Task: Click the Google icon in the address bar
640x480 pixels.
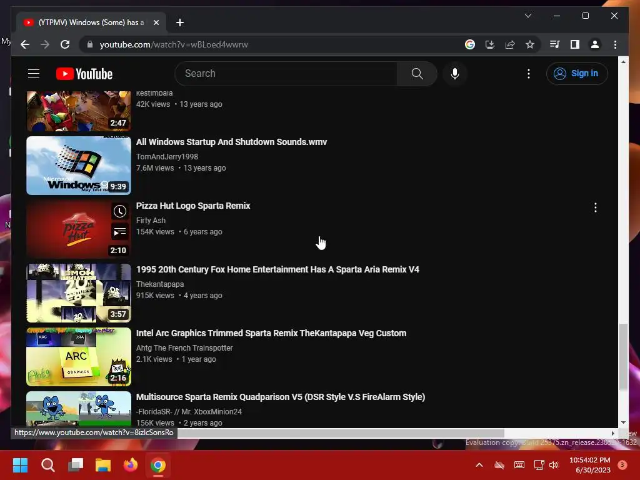Action: click(x=470, y=44)
